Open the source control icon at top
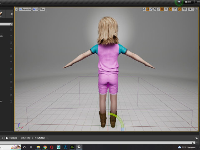The width and height of the screenshot is (200, 150). point(179,2)
